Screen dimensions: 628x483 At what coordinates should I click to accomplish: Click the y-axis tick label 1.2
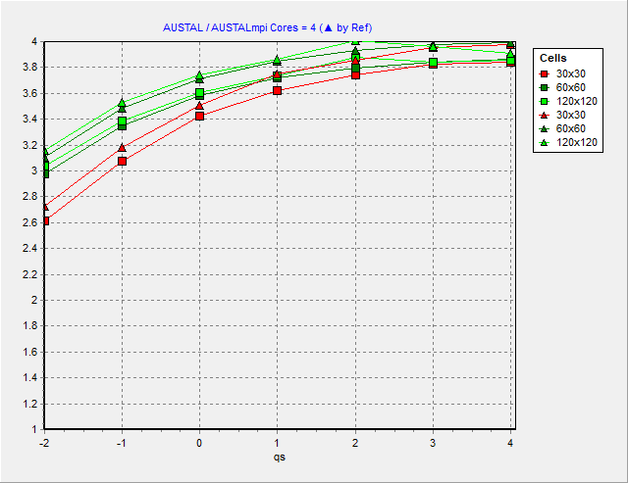point(30,404)
